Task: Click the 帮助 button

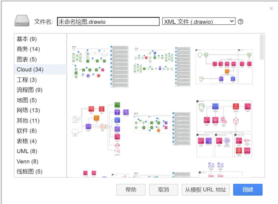Action: tap(131, 189)
